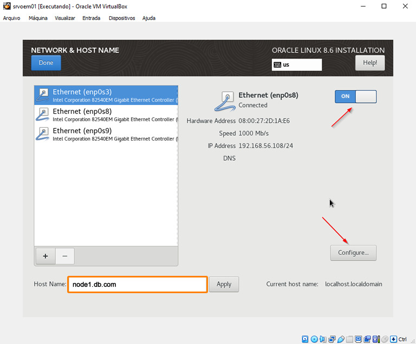Click the us keyboard layout indicator
This screenshot has height=344, width=416.
[297, 65]
